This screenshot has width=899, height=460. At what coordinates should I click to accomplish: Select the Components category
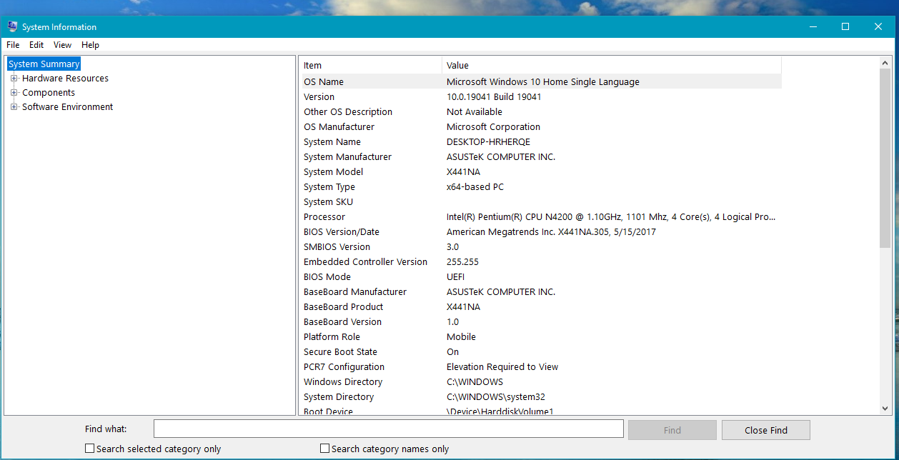[49, 93]
